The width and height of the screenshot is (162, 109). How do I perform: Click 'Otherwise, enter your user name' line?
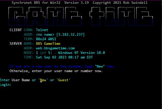point(56,71)
